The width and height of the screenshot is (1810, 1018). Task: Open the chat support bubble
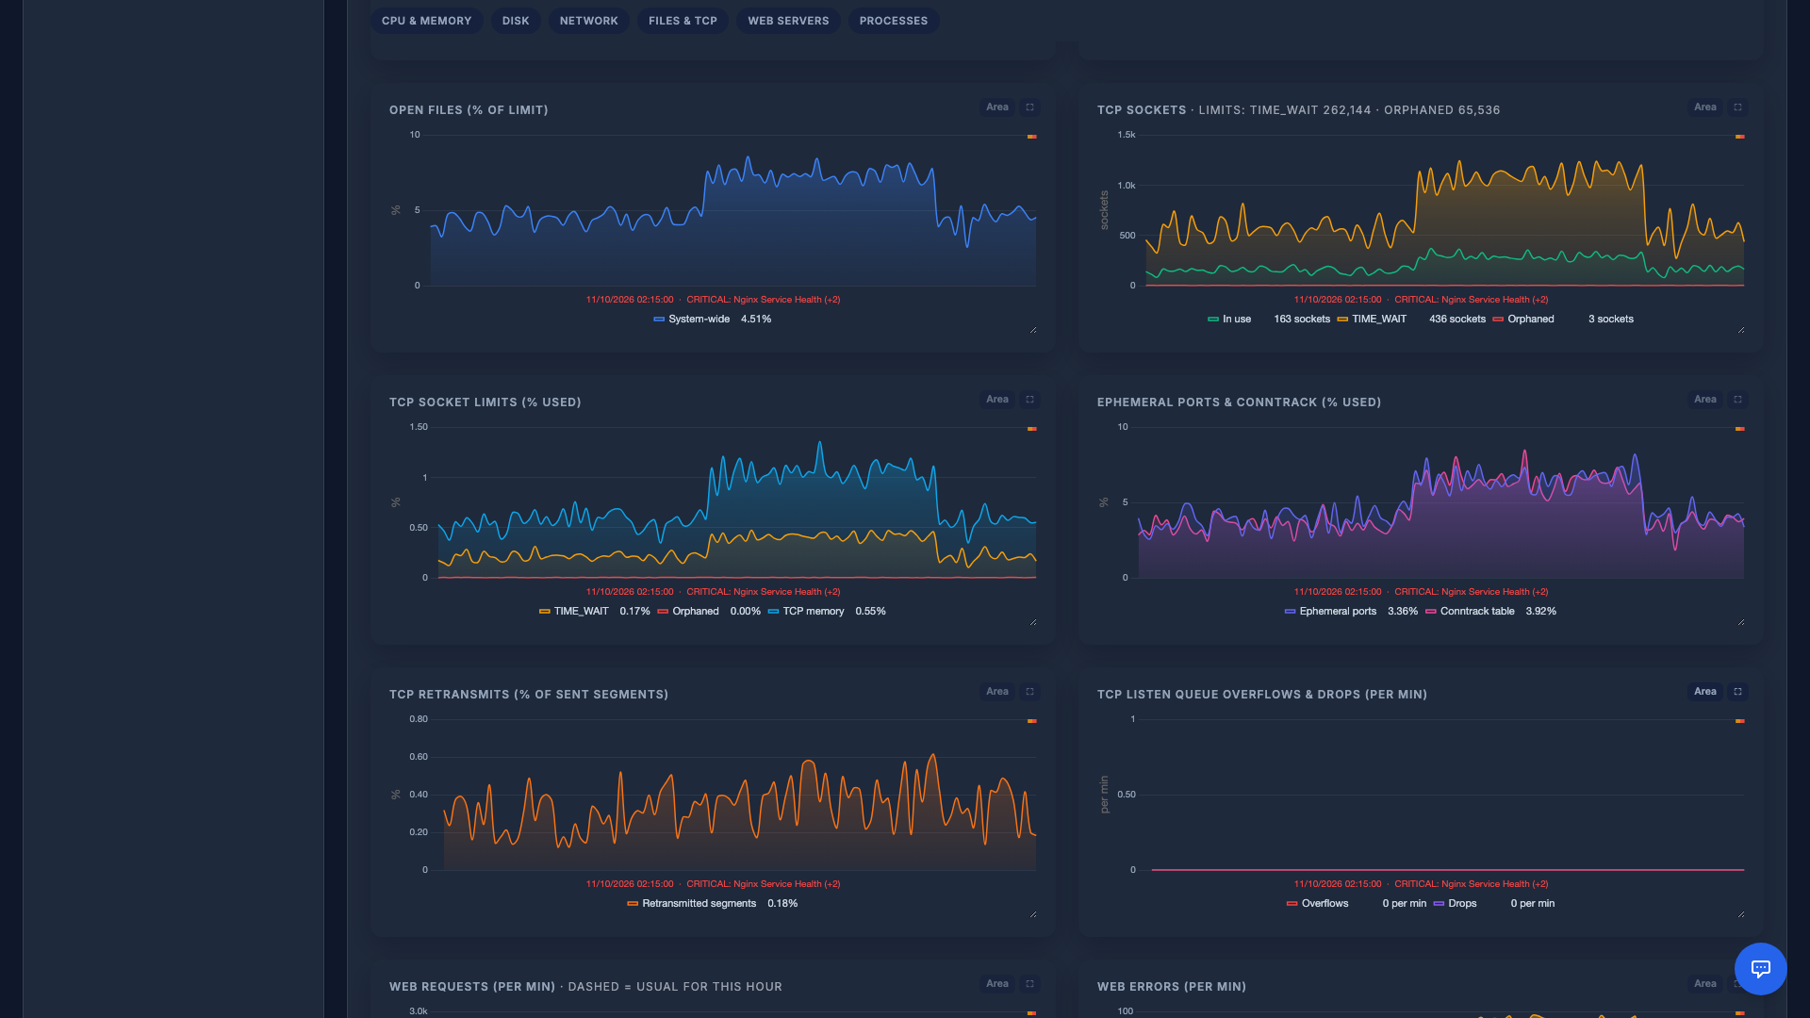point(1760,968)
